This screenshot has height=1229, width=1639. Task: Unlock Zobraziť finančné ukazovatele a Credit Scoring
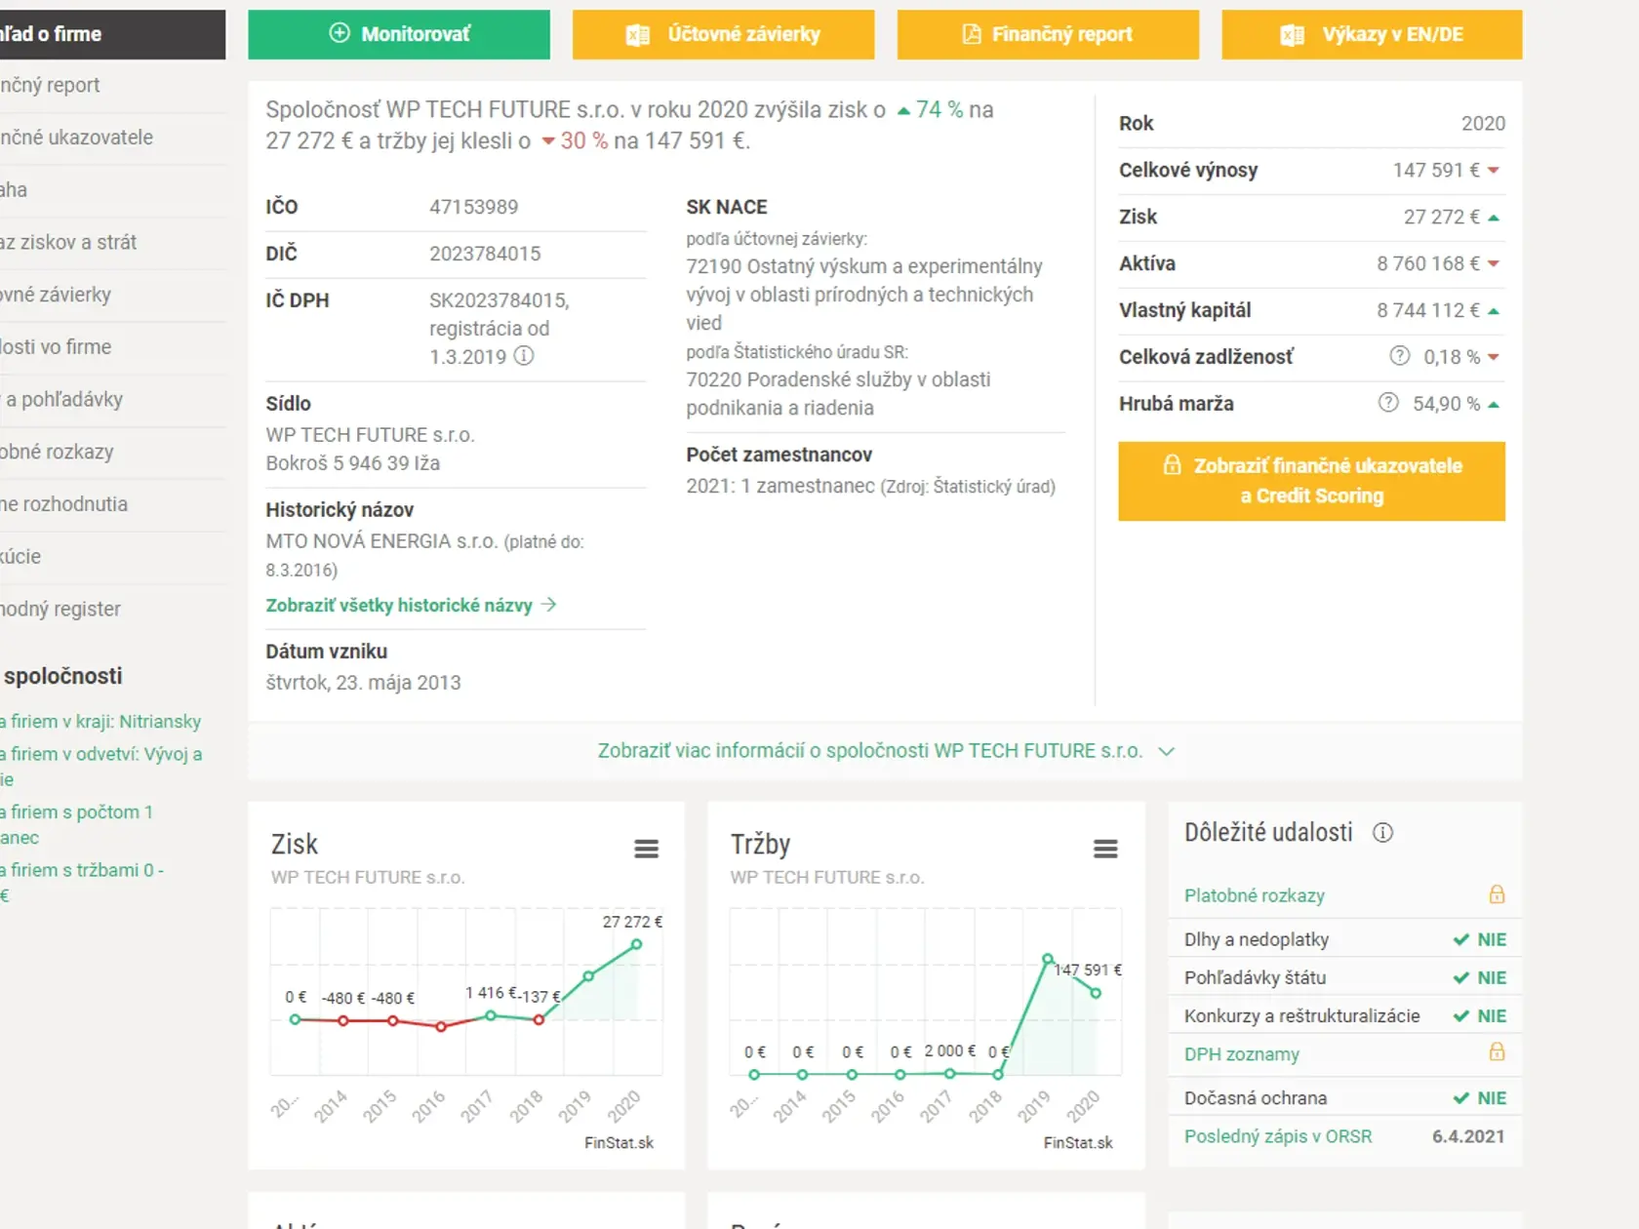point(1311,481)
